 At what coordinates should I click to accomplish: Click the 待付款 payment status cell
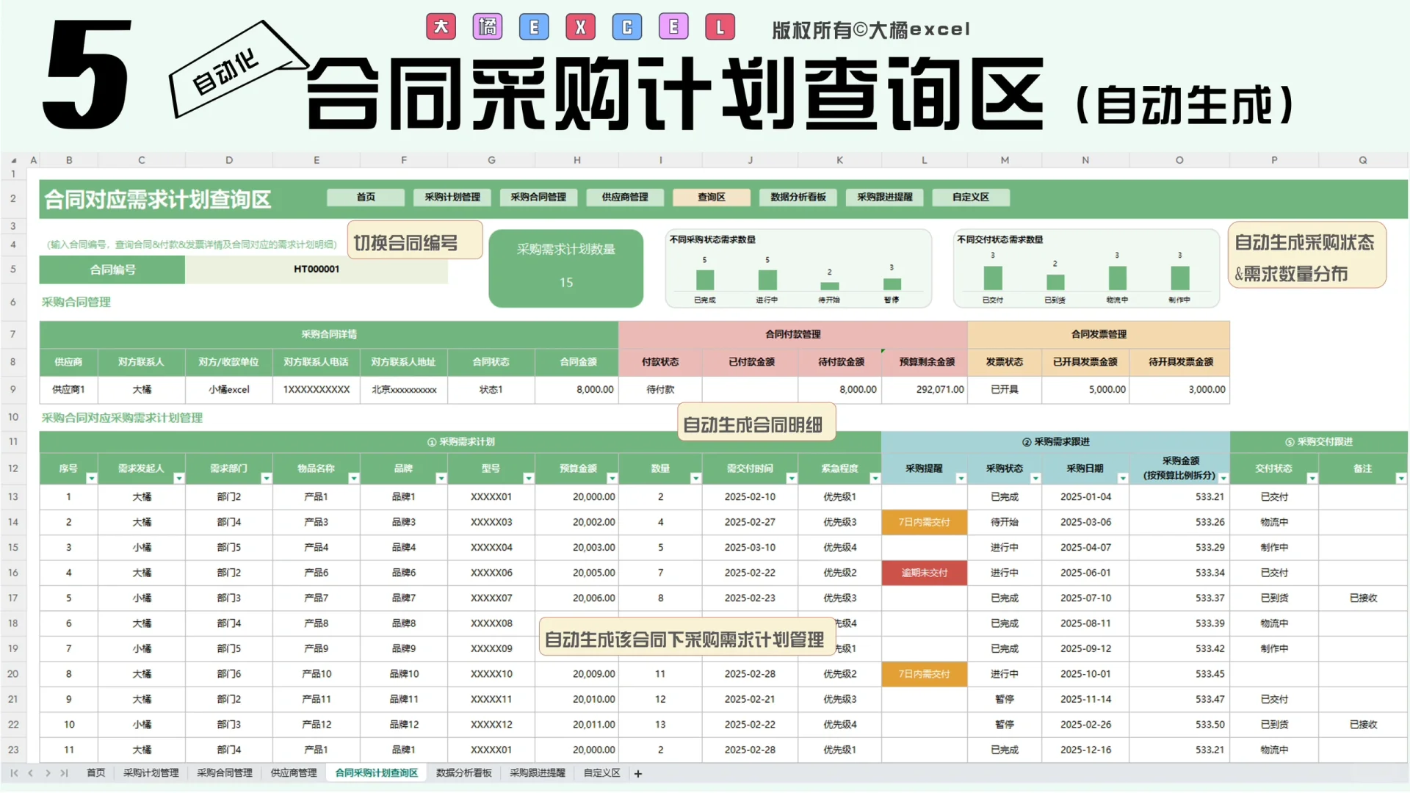point(660,390)
